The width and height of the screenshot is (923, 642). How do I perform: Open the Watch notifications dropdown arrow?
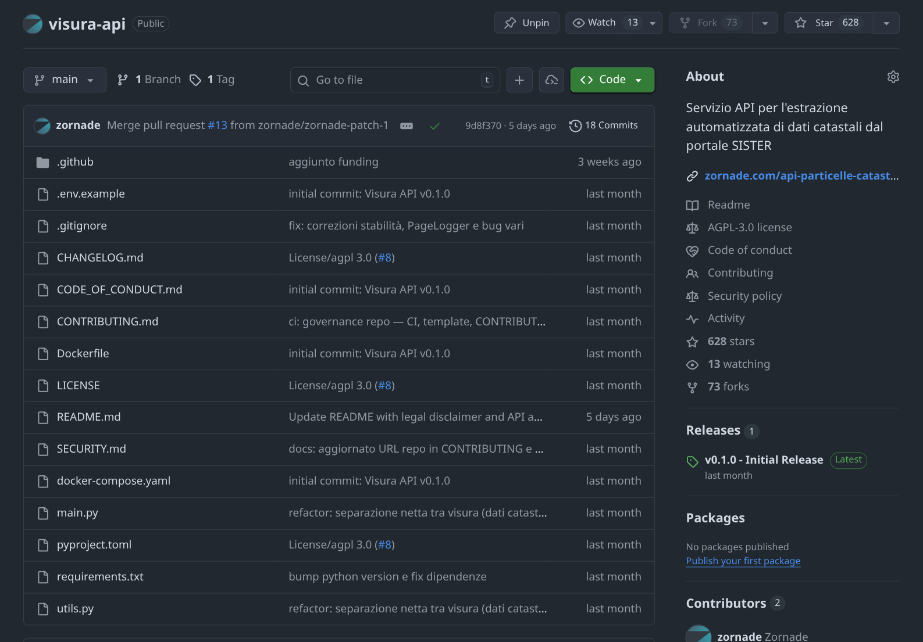[653, 23]
